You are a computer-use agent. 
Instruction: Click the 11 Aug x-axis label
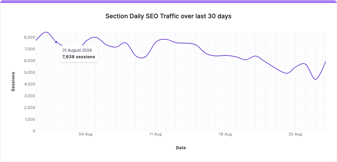(x=155, y=134)
